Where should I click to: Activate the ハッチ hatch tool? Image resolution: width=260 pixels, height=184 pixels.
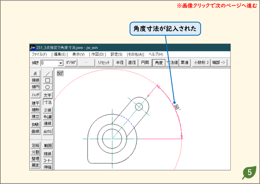[x=35, y=95]
